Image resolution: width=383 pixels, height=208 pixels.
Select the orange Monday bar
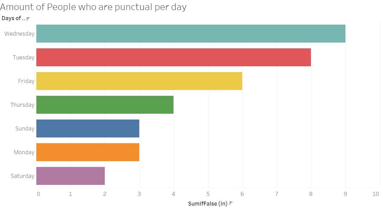88,152
